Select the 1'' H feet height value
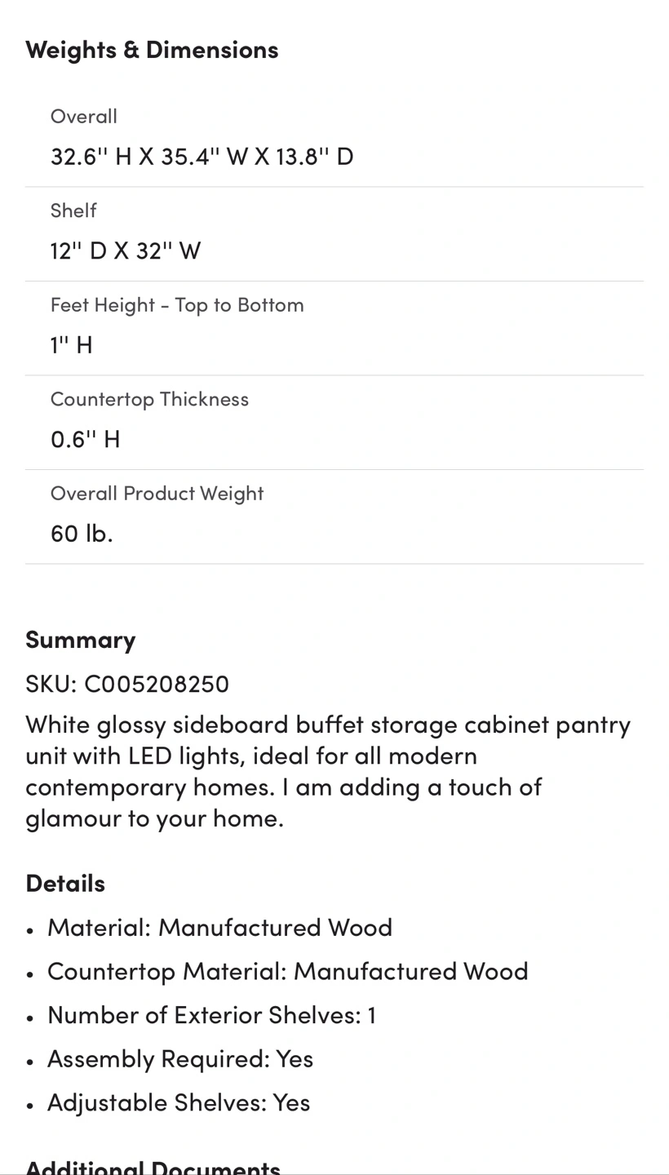The image size is (669, 1175). coord(72,344)
